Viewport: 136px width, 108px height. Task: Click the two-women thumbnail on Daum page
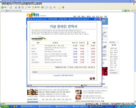79,92
